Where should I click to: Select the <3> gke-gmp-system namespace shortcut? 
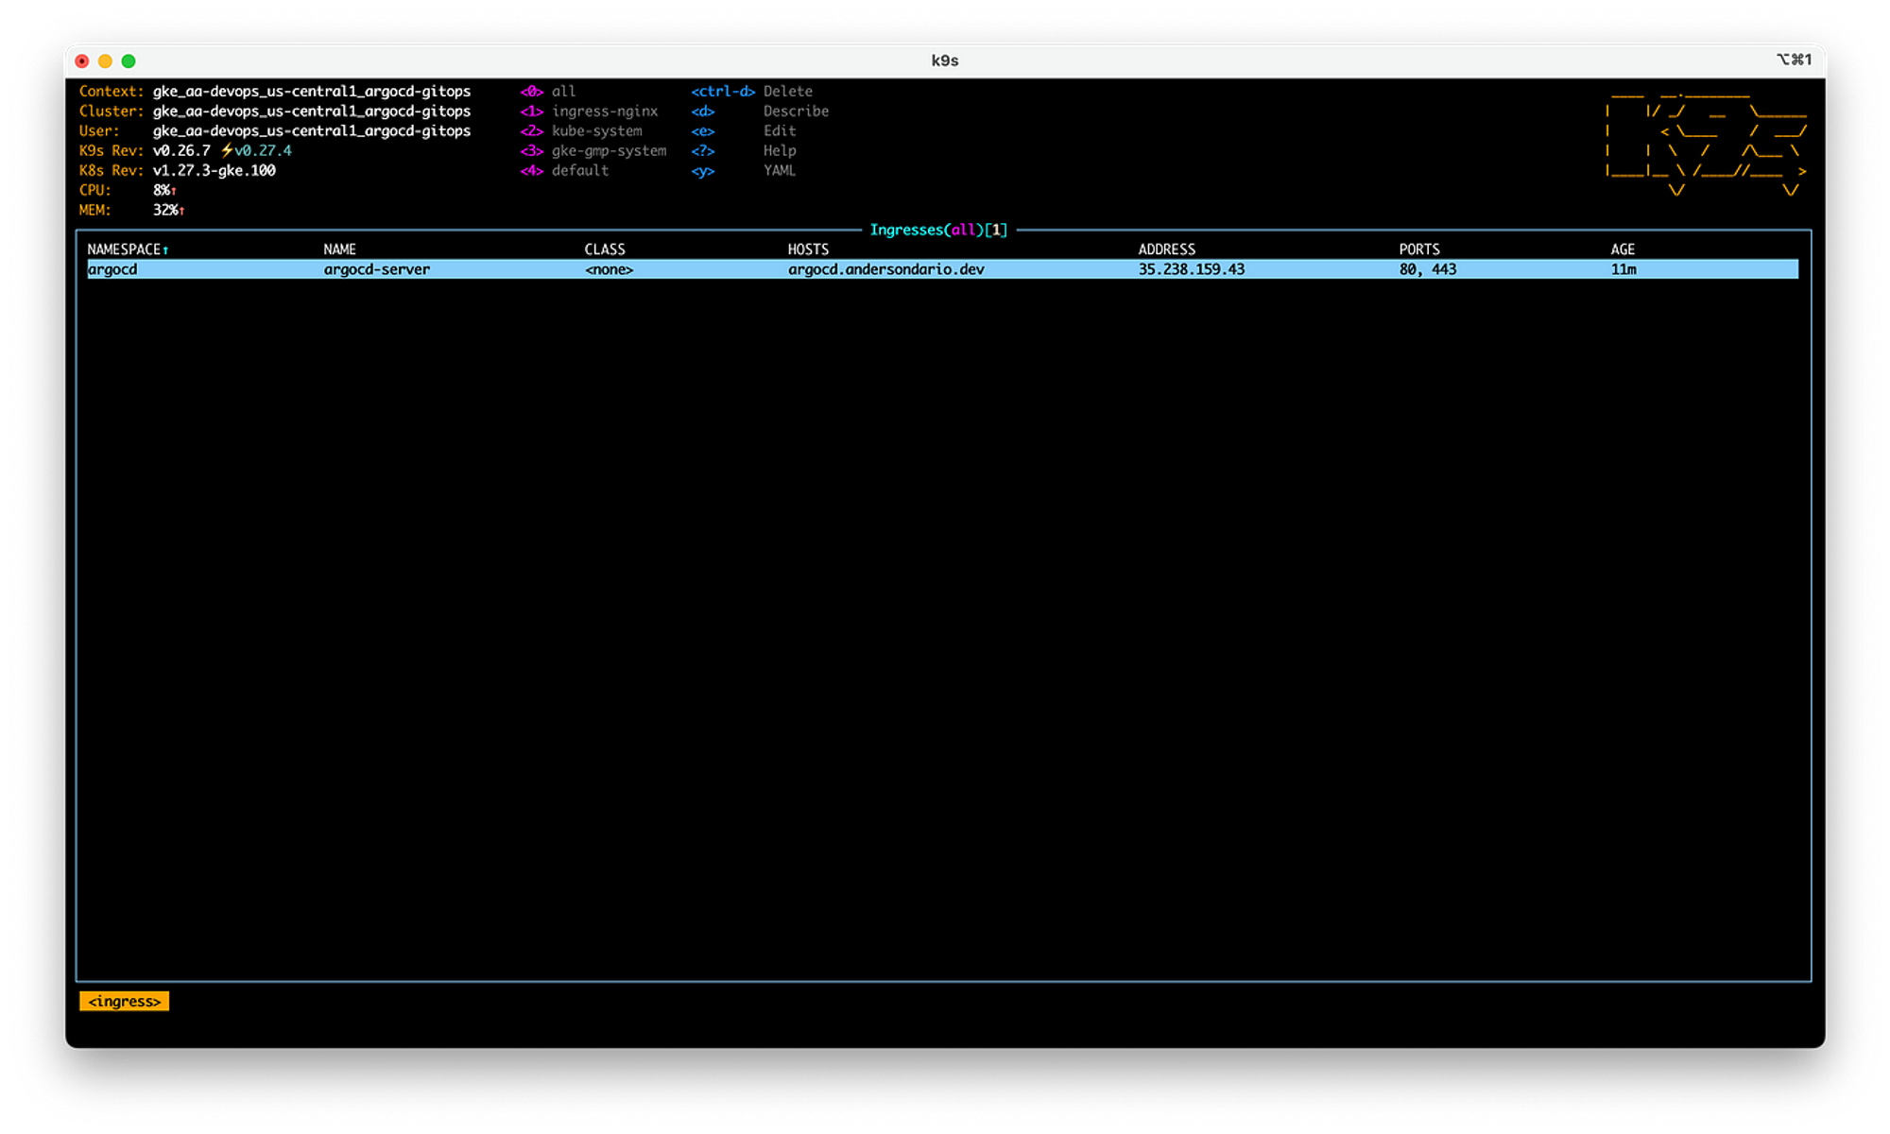click(x=593, y=151)
